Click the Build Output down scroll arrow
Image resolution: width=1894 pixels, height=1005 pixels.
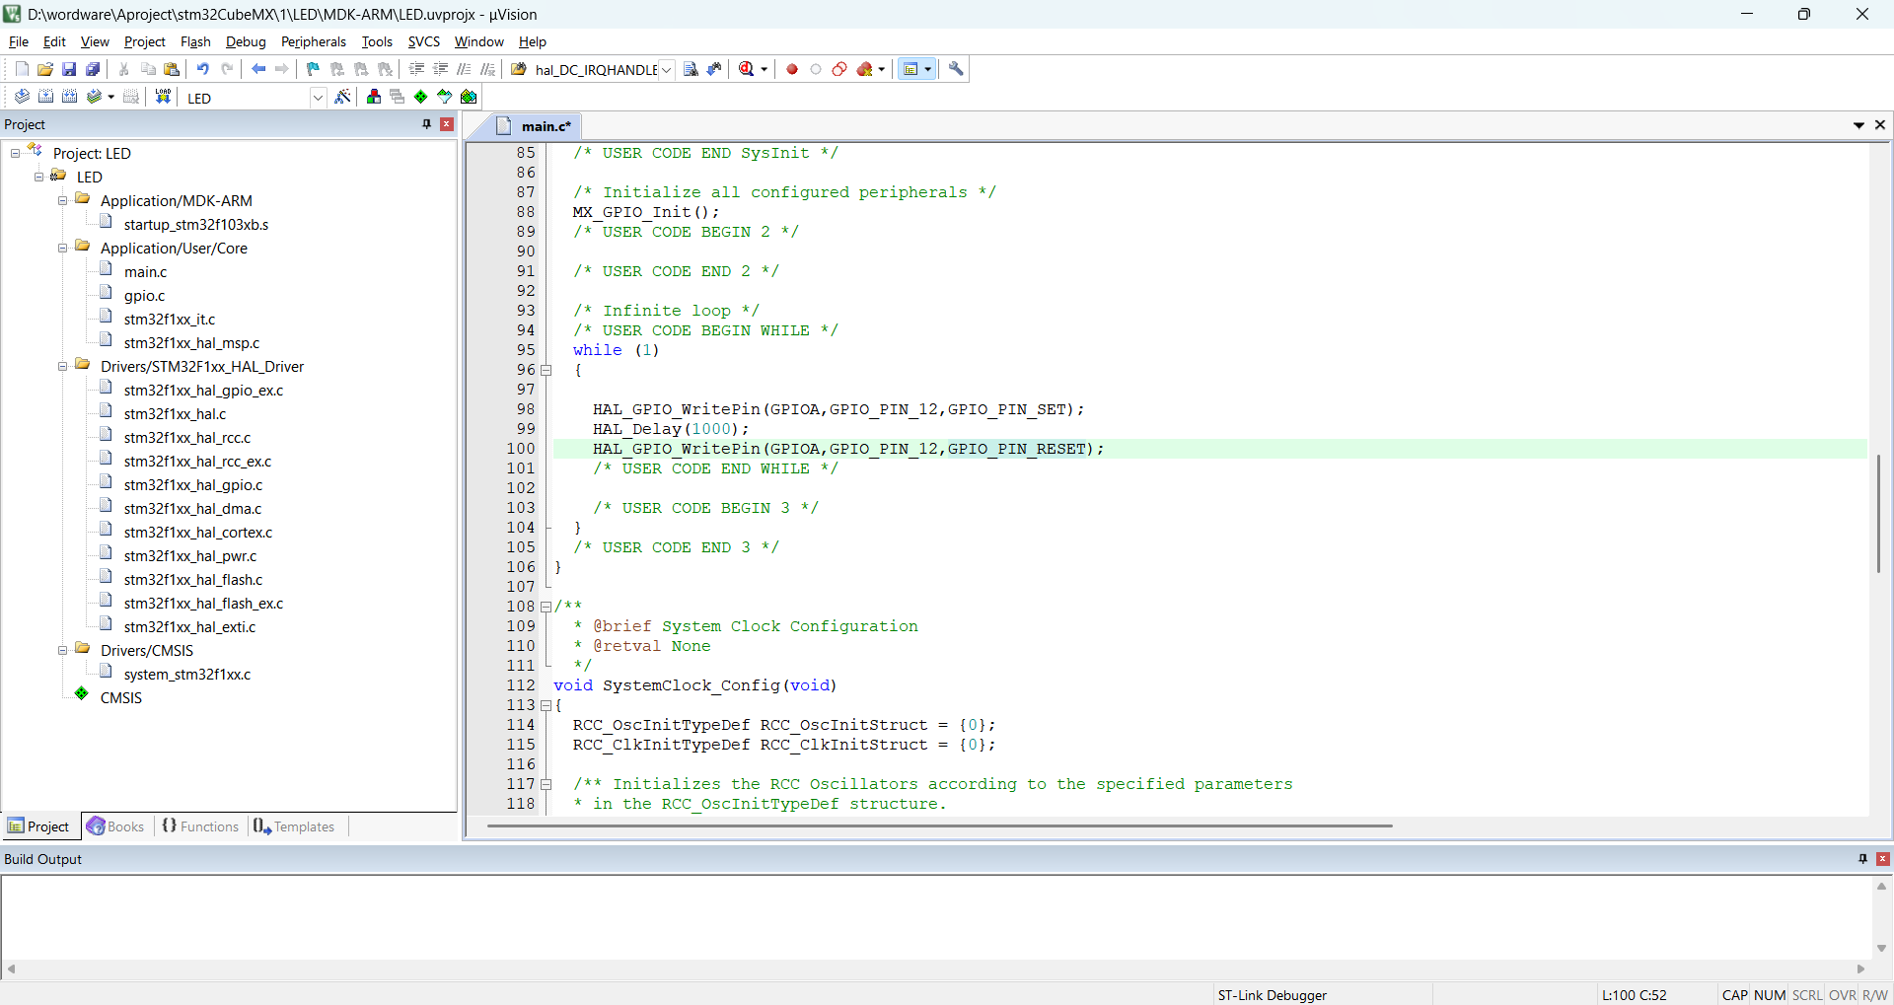click(1881, 948)
